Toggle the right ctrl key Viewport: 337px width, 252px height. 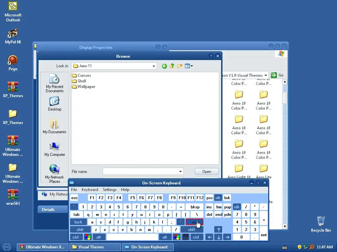point(196,237)
